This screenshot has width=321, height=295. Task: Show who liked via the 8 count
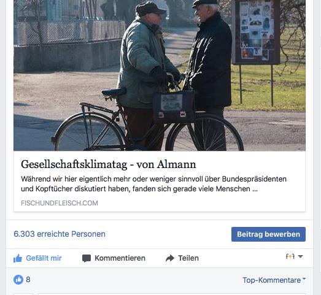28,280
